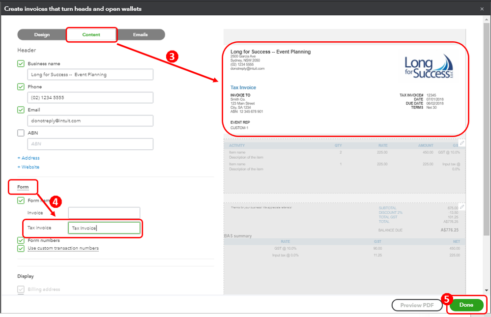The height and width of the screenshot is (317, 491).
Task: Switch to the Design tab
Action: [x=42, y=35]
